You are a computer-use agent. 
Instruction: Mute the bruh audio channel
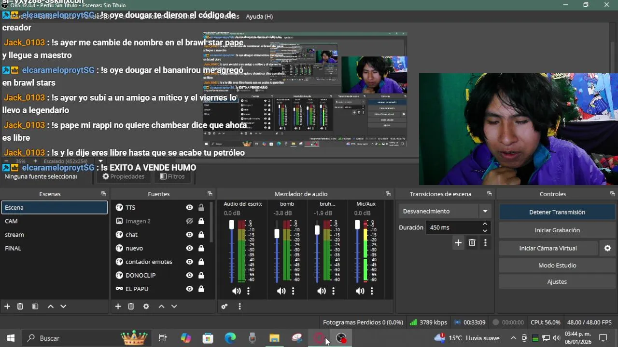pos(321,291)
